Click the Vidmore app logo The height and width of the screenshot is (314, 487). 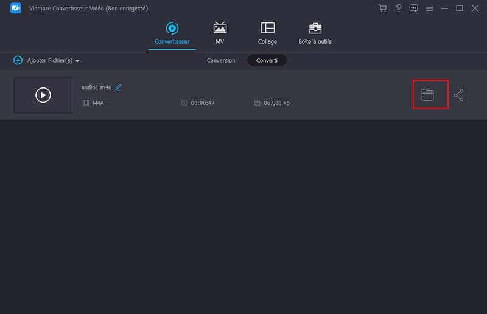tap(16, 8)
